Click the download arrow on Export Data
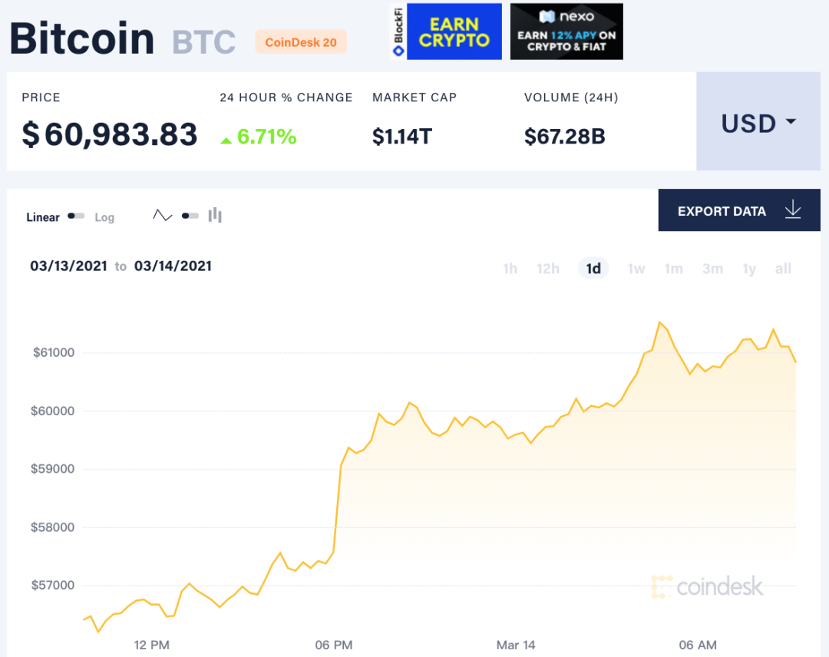This screenshot has width=829, height=657. click(x=793, y=210)
